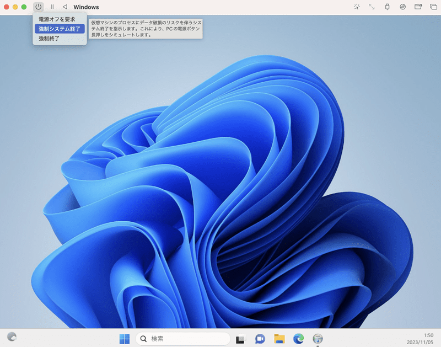441x347 pixels.
Task: Click the resize display arrows icon
Action: [372, 7]
